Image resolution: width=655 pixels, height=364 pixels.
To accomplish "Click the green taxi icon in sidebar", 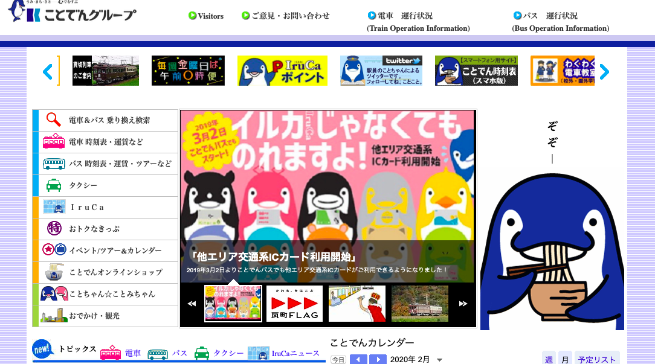I will [x=54, y=185].
